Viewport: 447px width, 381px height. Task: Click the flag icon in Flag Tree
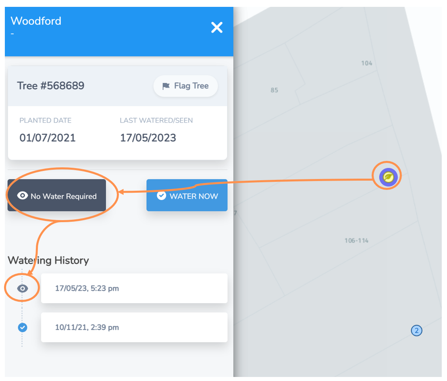(x=166, y=86)
